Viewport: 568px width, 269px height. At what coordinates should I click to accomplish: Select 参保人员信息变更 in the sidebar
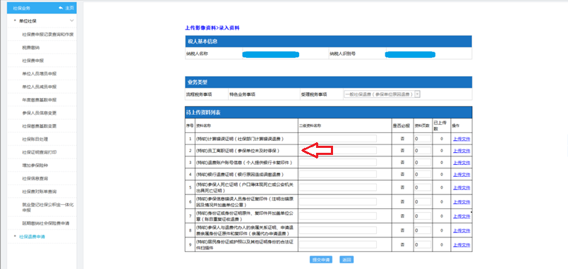click(39, 113)
